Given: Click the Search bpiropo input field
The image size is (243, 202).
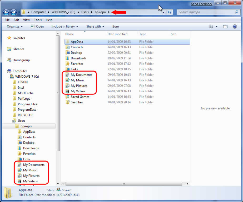Looking at the screenshot, I should tap(206, 12).
